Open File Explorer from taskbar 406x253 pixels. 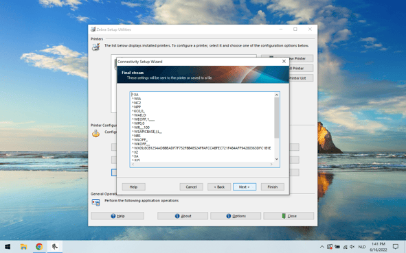23,247
